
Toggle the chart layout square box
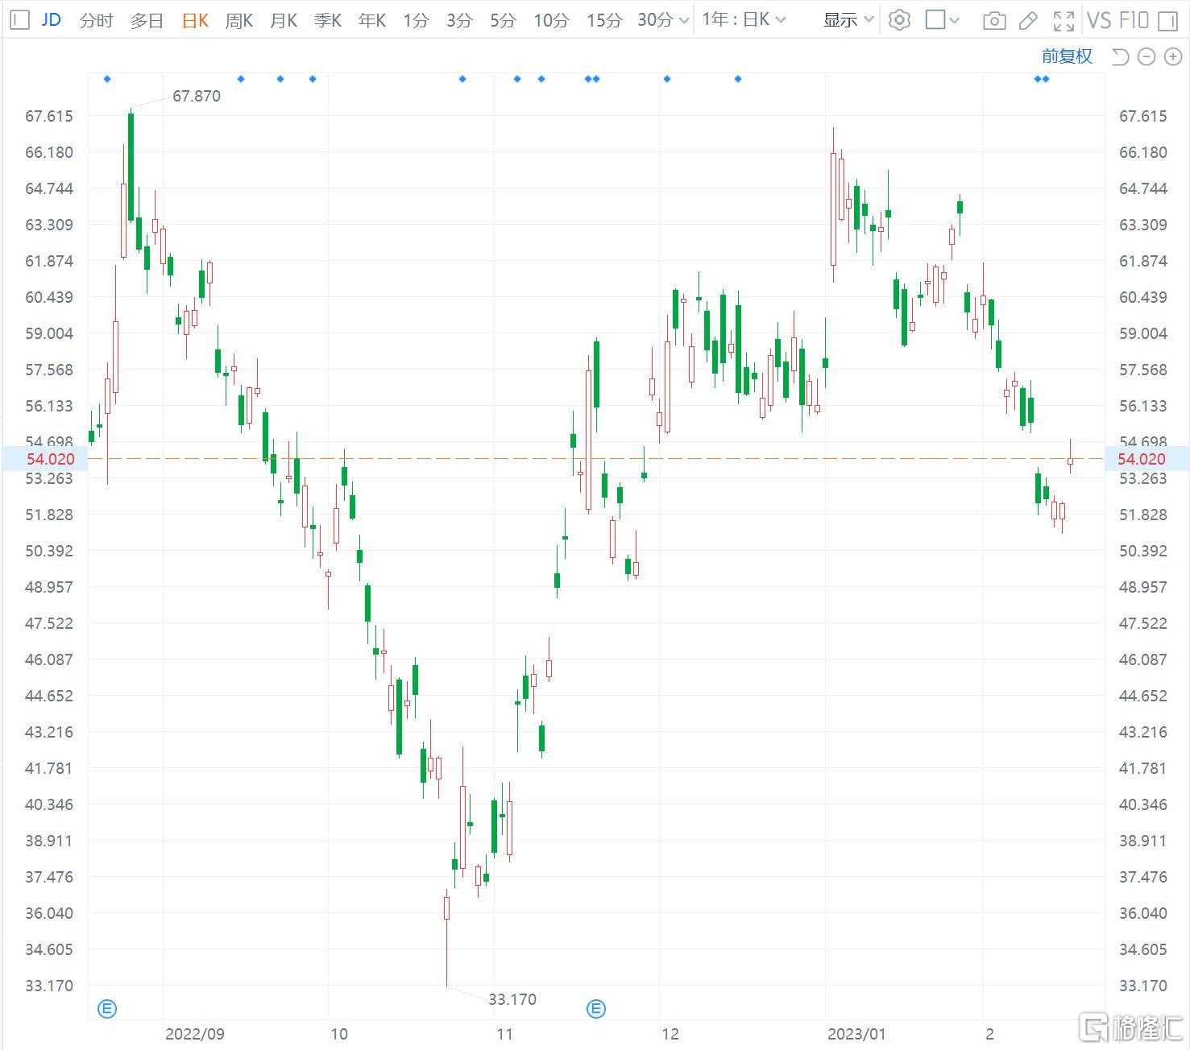click(935, 20)
